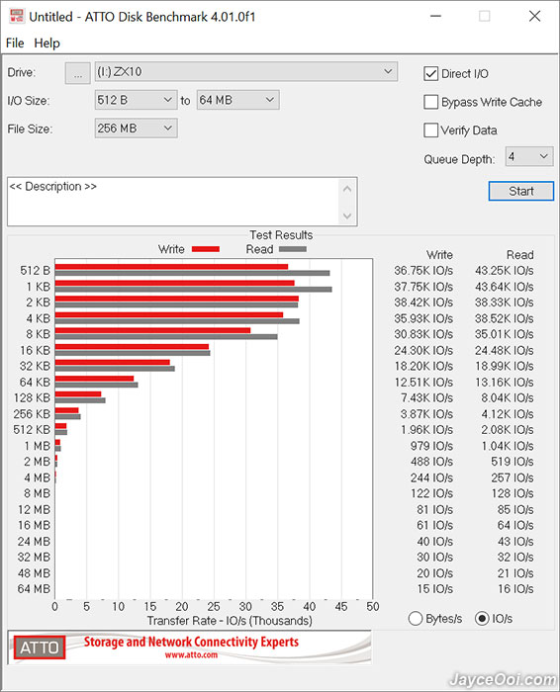Click the ATTO logo in the banner

[40, 647]
